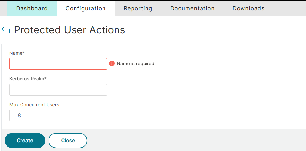Focus the empty Name input field
This screenshot has width=306, height=151.
(x=58, y=64)
